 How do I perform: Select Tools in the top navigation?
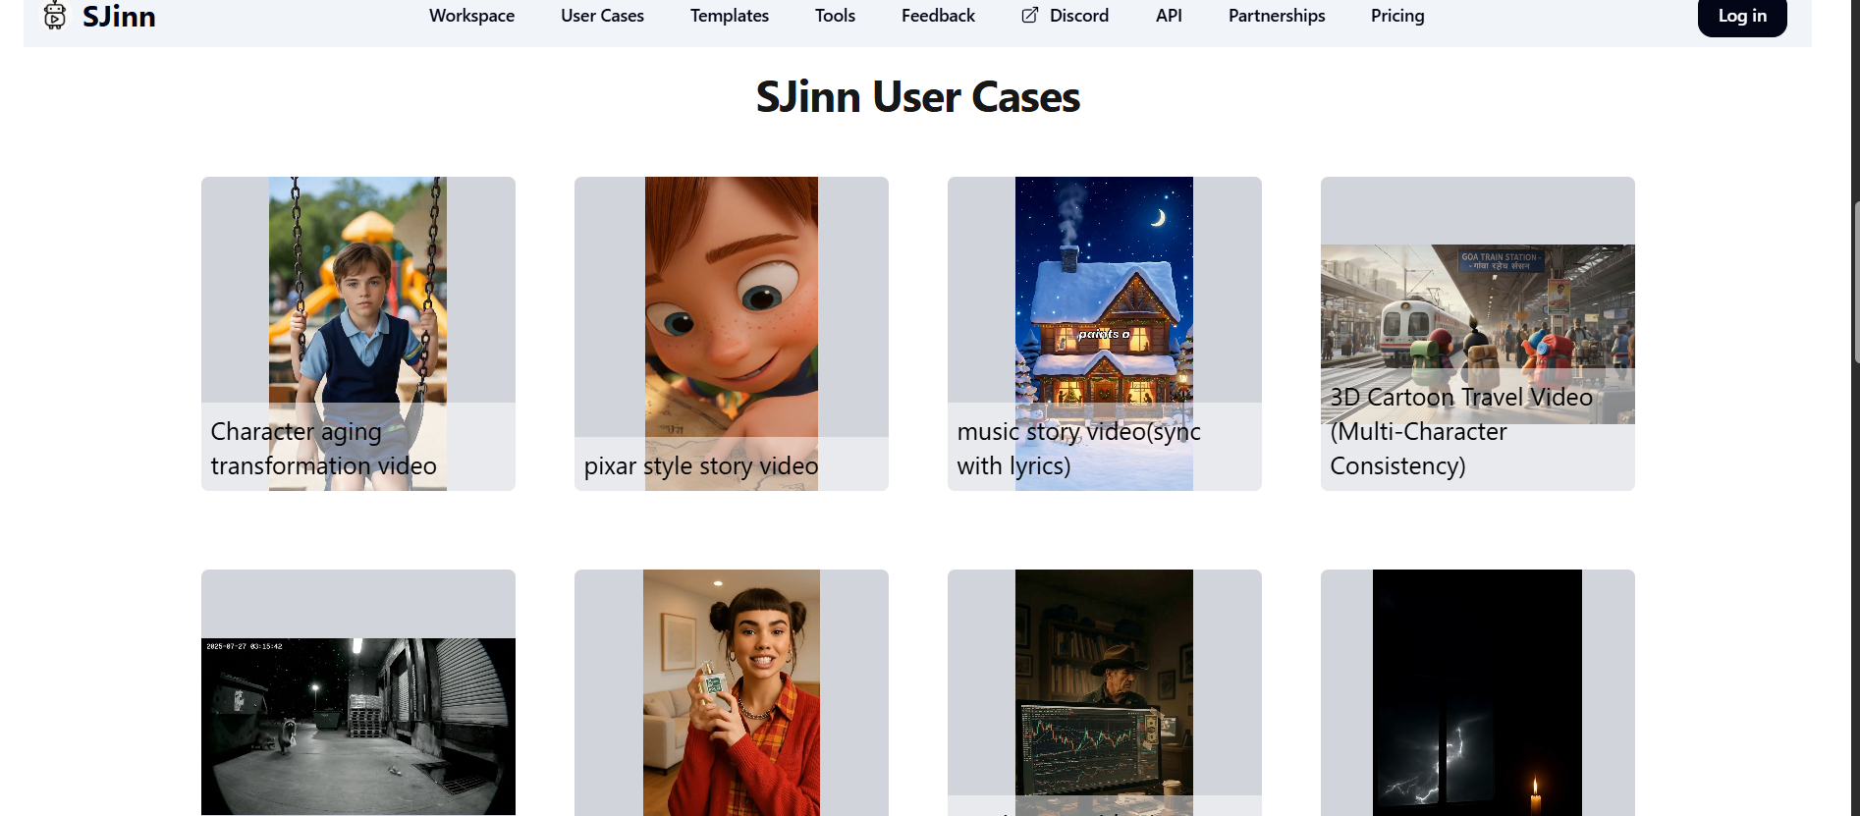coord(835,16)
